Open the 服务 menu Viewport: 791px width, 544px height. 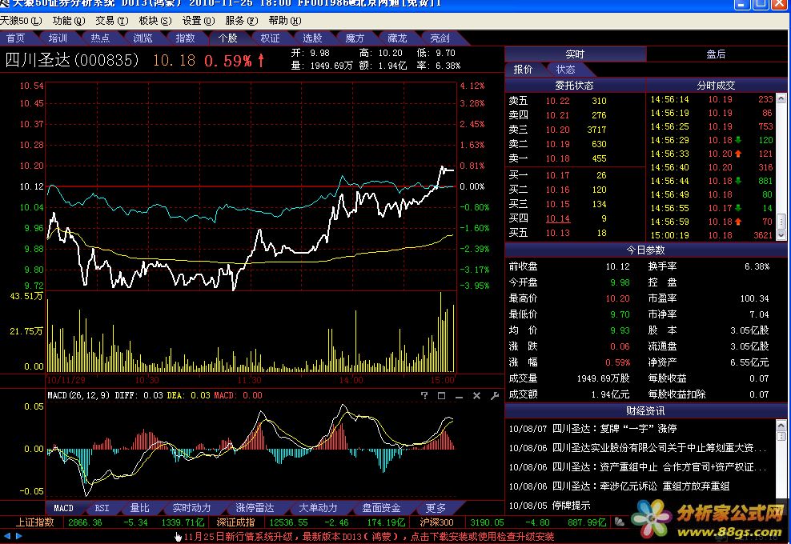[x=242, y=21]
